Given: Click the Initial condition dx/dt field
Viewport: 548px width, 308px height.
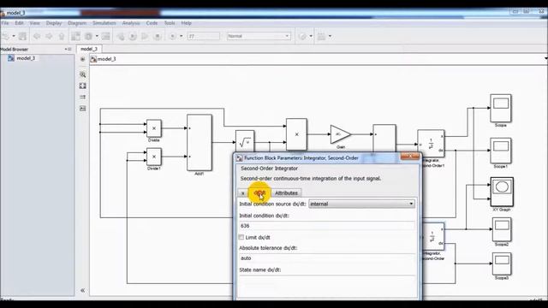Looking at the screenshot, I should pos(327,226).
